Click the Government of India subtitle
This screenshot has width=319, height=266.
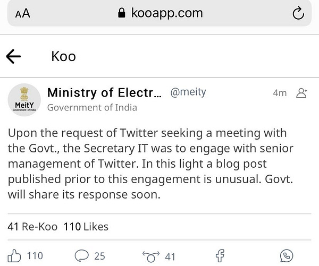[x=92, y=107]
